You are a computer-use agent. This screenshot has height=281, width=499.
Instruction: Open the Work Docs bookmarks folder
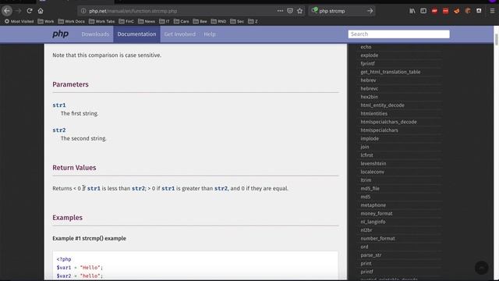pos(71,21)
